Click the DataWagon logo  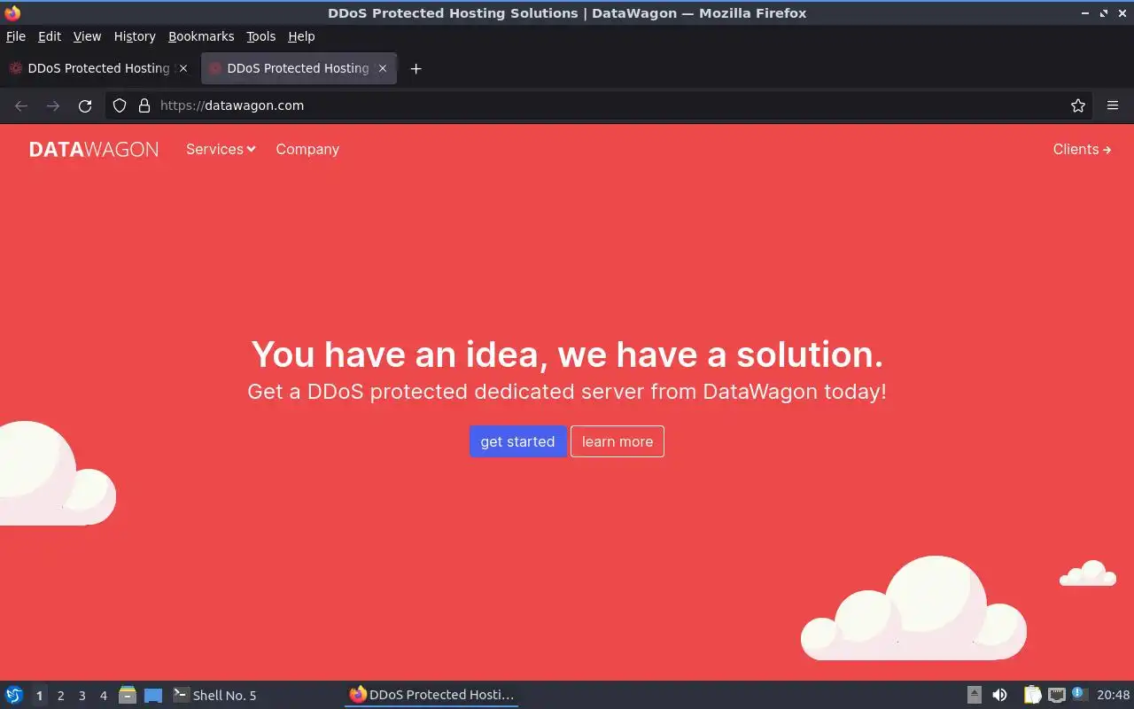point(94,150)
